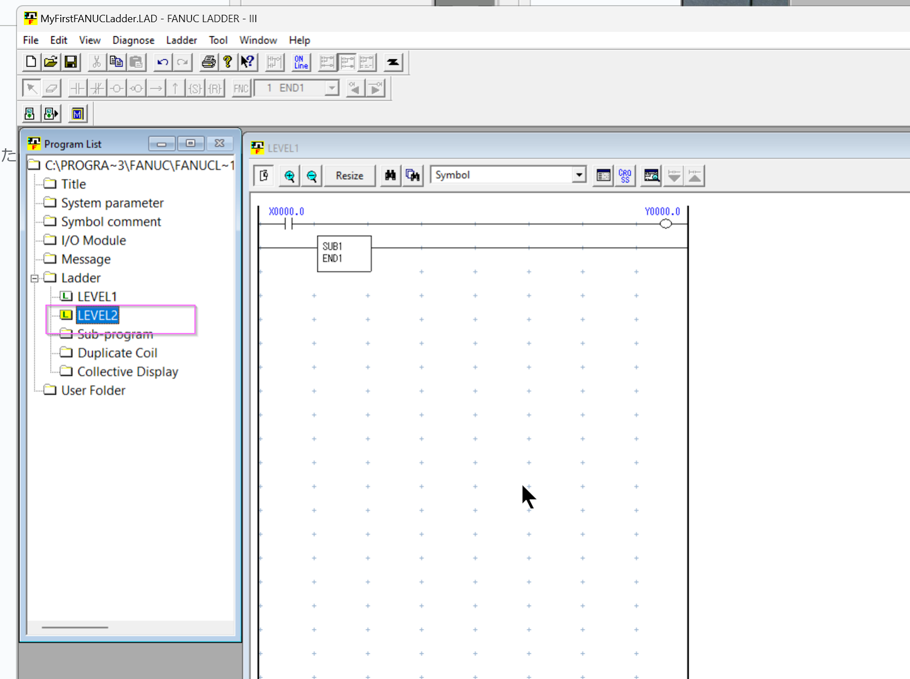Select the arrow selection tool
The width and height of the screenshot is (910, 679).
31,88
